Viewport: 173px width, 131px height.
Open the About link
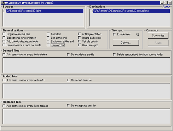166,7
